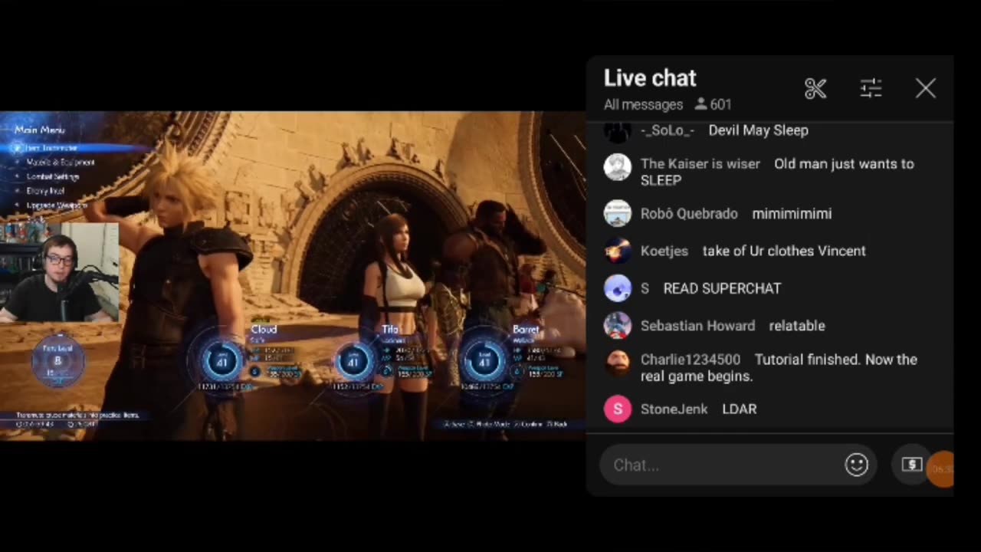The width and height of the screenshot is (981, 552).
Task: Open Koetjes user avatar
Action: (617, 251)
